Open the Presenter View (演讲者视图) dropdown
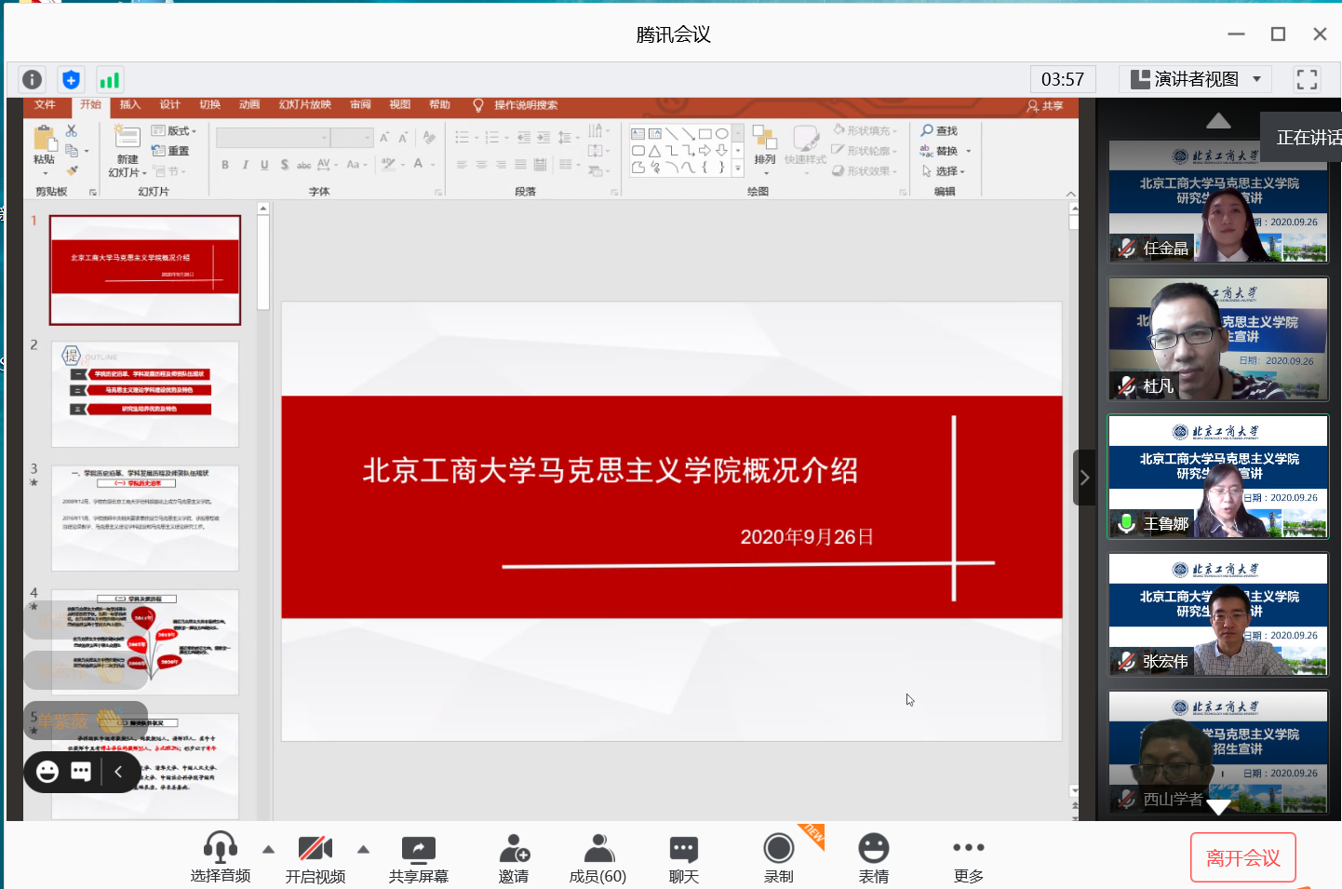 pos(1196,80)
